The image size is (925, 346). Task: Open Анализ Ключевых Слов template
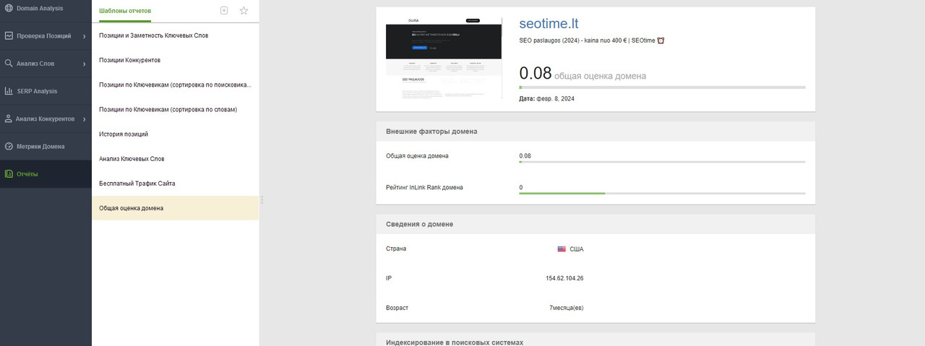tap(175, 158)
